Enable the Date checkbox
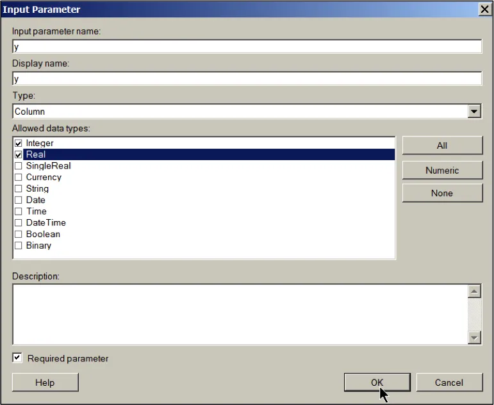The height and width of the screenshot is (405, 494). click(x=19, y=200)
